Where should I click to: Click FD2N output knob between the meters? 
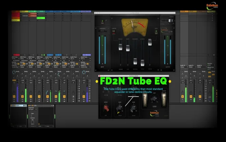(154, 99)
